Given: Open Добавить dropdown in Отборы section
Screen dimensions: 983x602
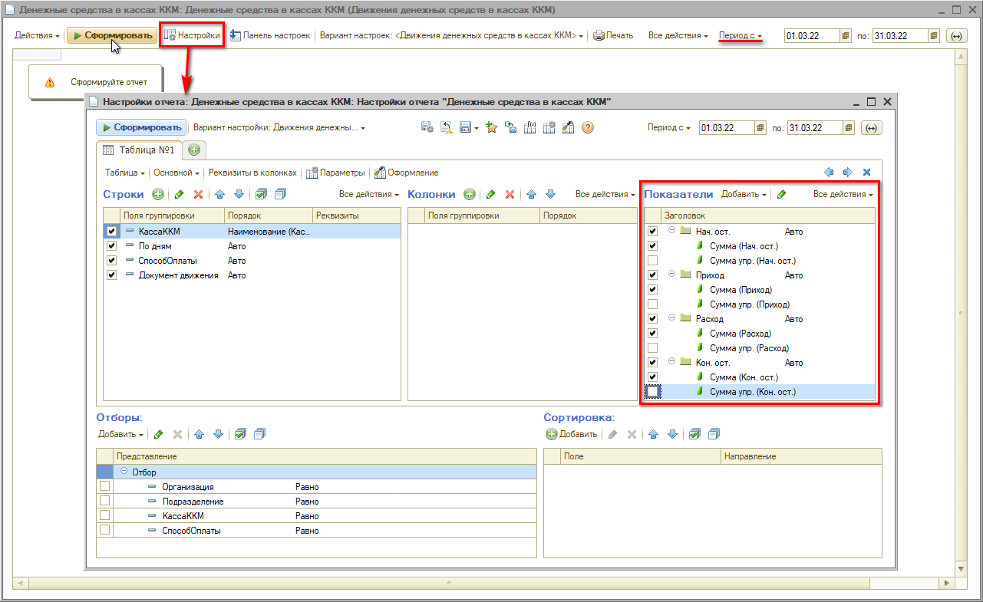Looking at the screenshot, I should pyautogui.click(x=121, y=434).
